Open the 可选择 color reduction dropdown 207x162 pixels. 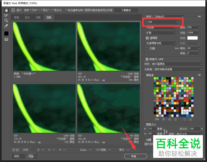[x=161, y=28]
